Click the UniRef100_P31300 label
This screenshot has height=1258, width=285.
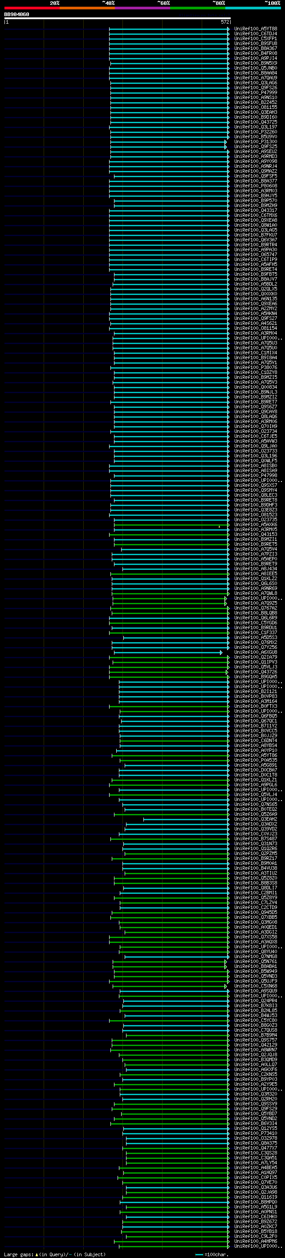click(x=256, y=141)
